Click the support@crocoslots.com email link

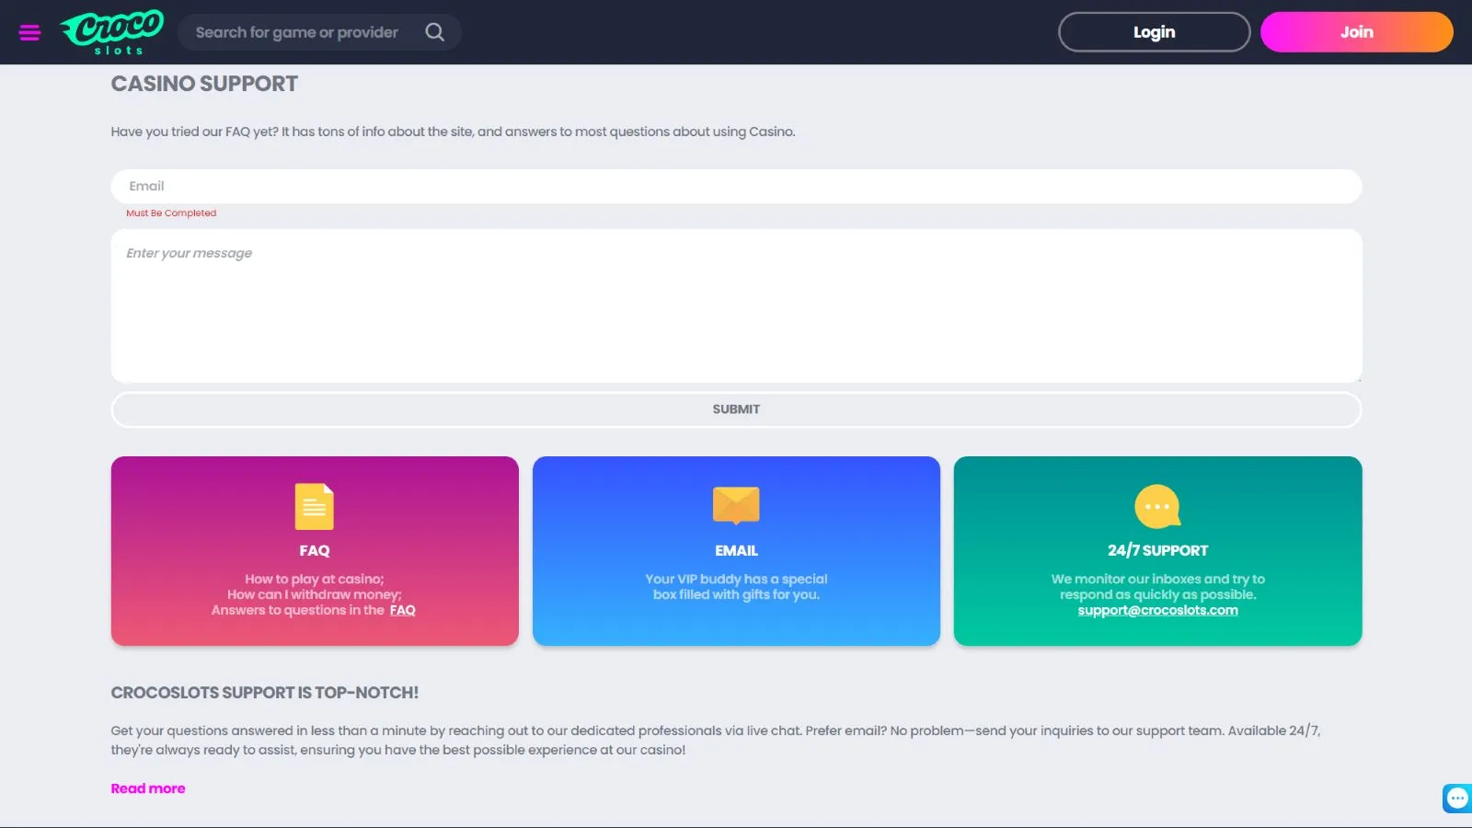click(x=1157, y=610)
